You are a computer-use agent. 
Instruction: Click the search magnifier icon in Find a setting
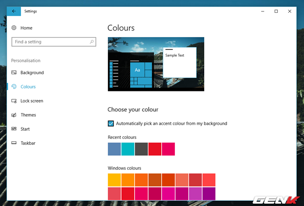pos(92,42)
